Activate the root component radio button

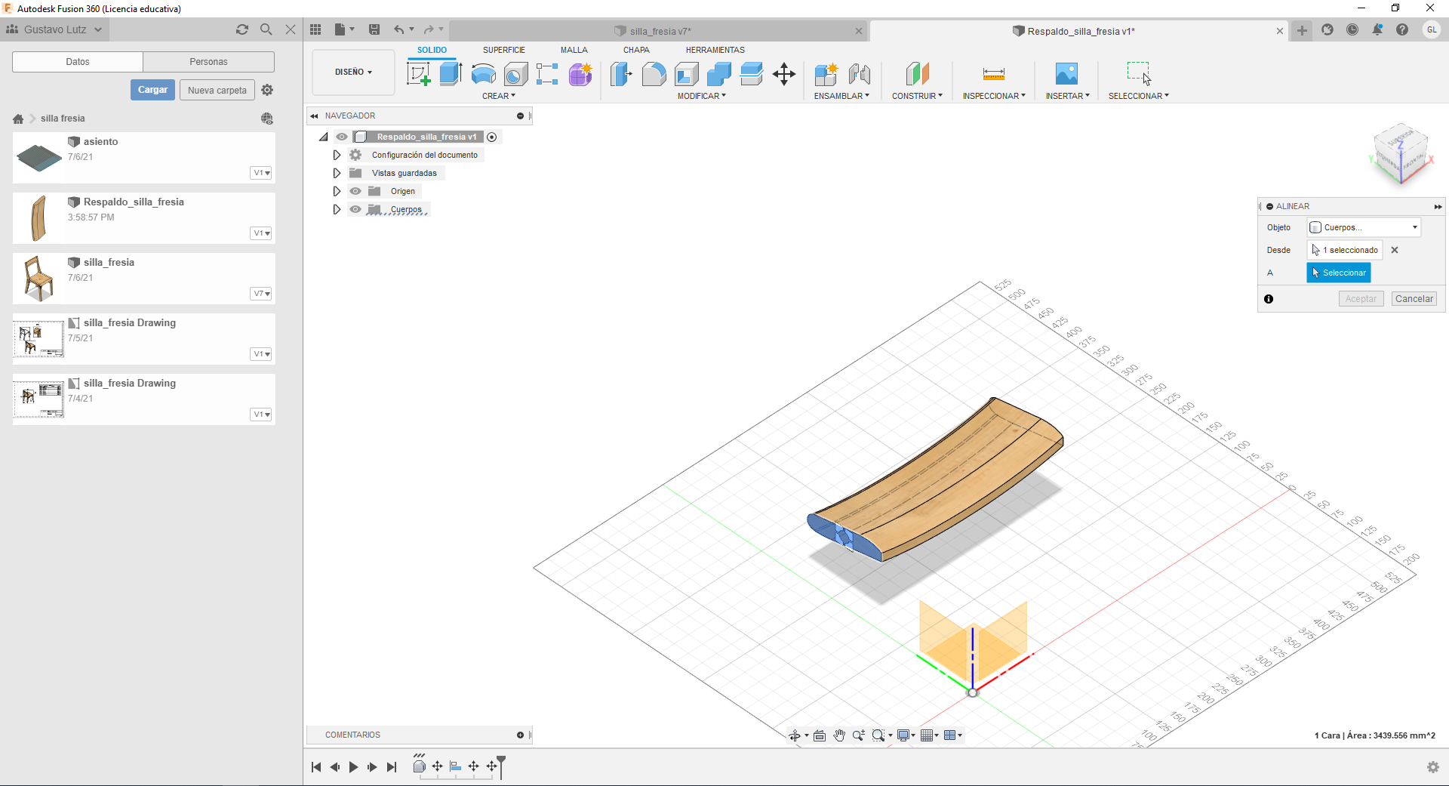pos(492,137)
